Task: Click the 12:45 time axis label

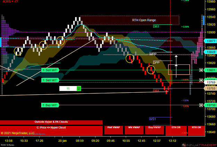Action: click(141, 141)
